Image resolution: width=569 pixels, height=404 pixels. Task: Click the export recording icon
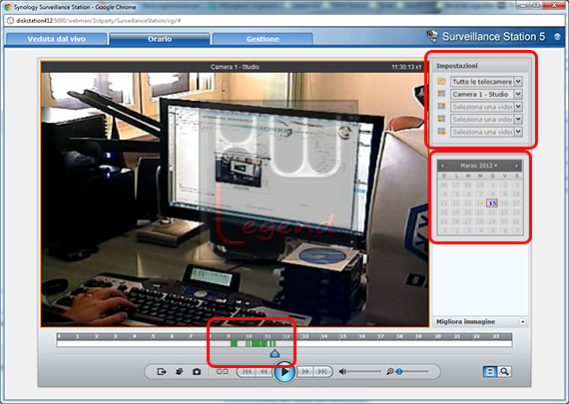coord(162,372)
